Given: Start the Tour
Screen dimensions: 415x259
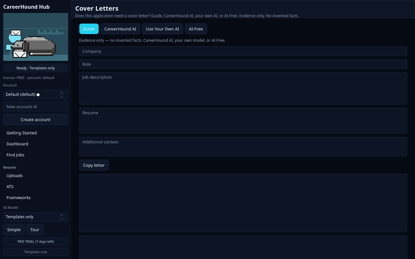Looking at the screenshot, I should coord(35,230).
